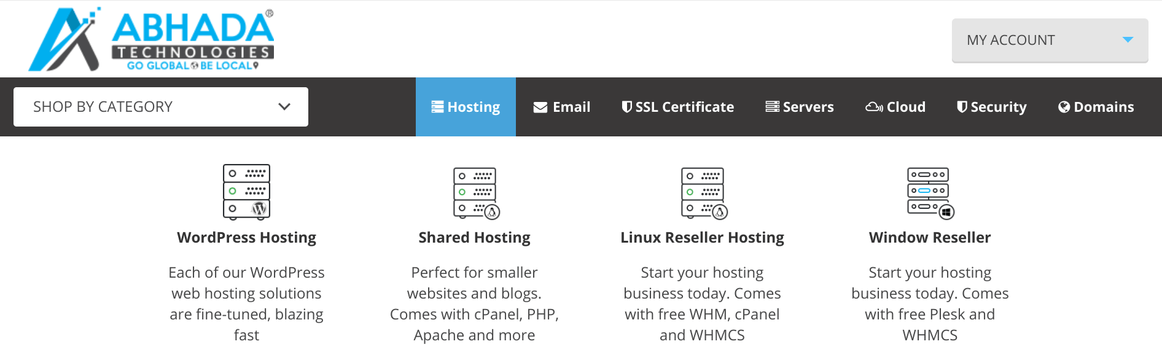This screenshot has width=1162, height=352.
Task: Go to the Domains menu
Action: 1096,107
